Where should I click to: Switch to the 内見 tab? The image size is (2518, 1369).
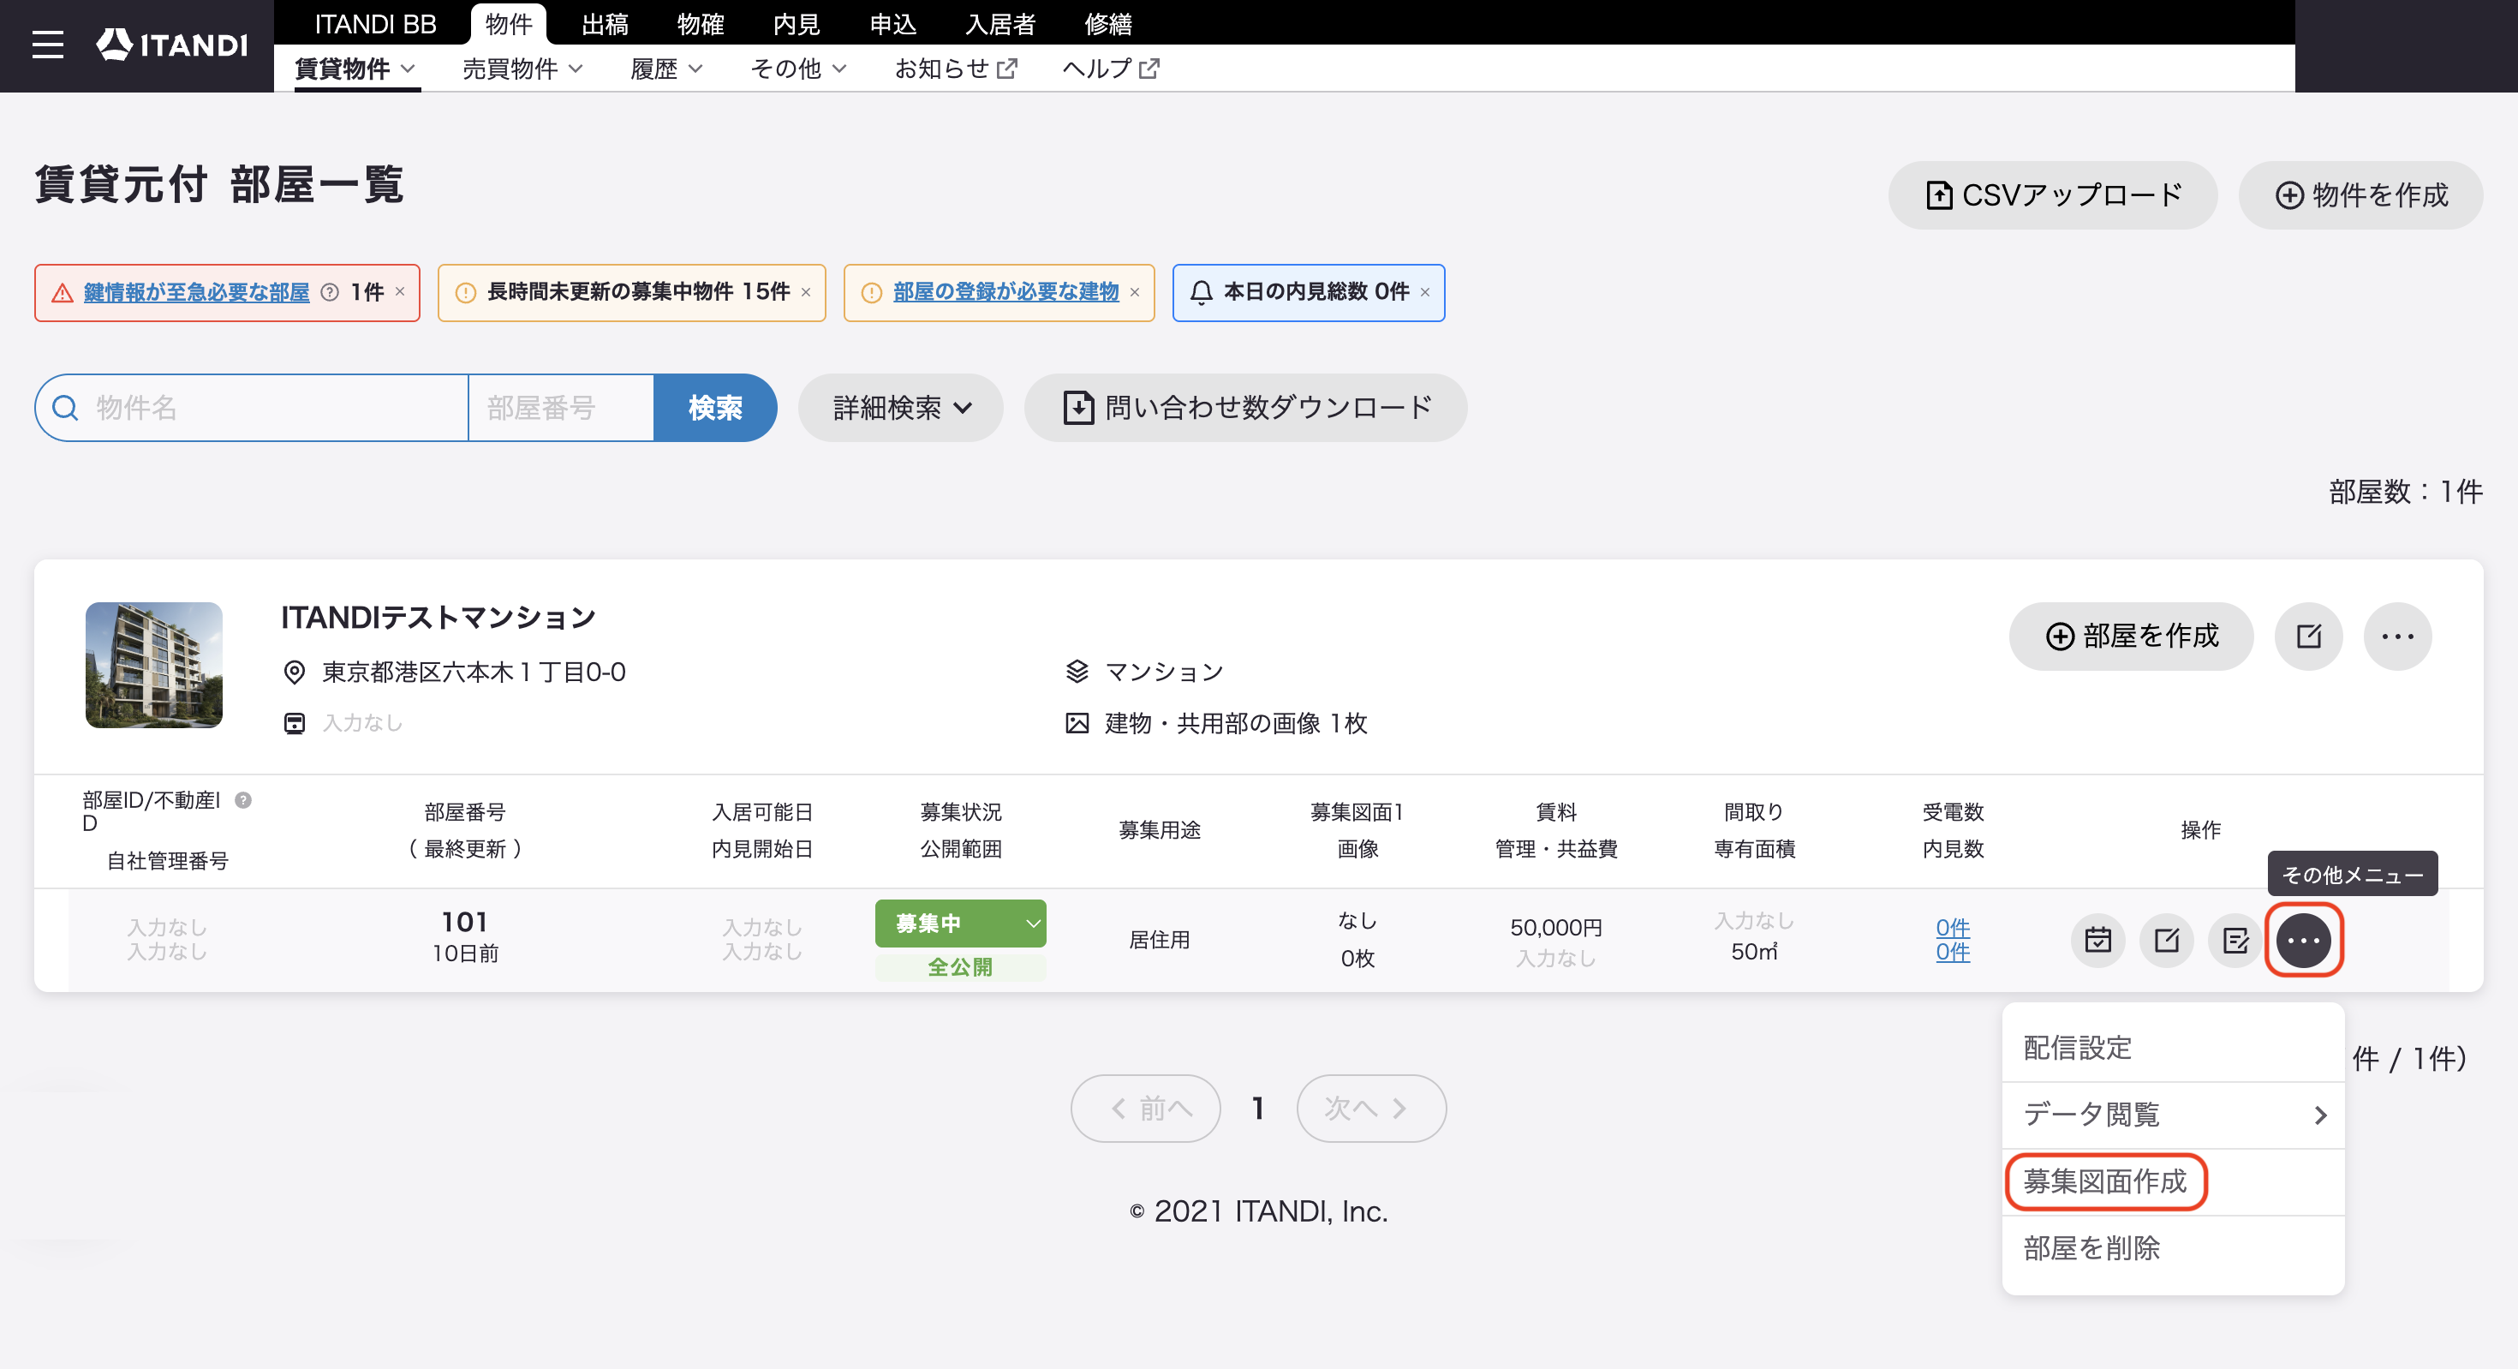[797, 23]
